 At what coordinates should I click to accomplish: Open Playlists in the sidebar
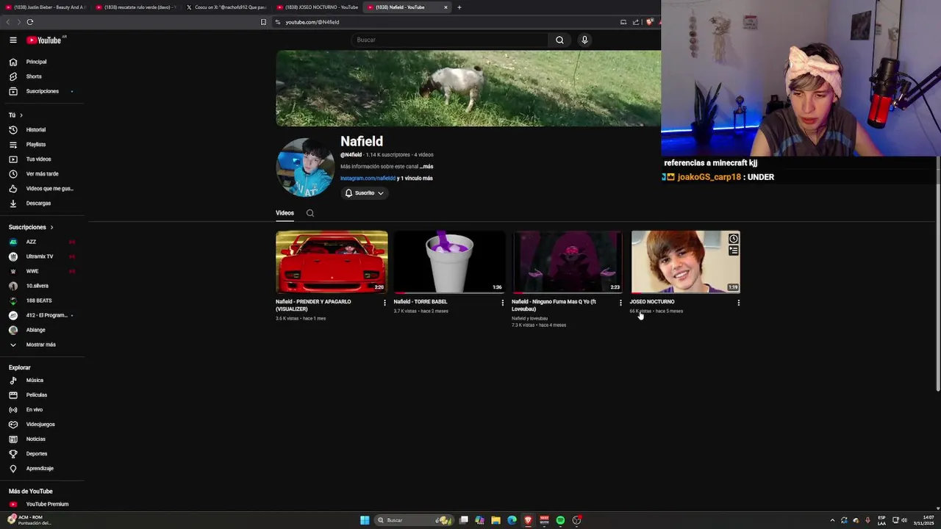(x=35, y=145)
